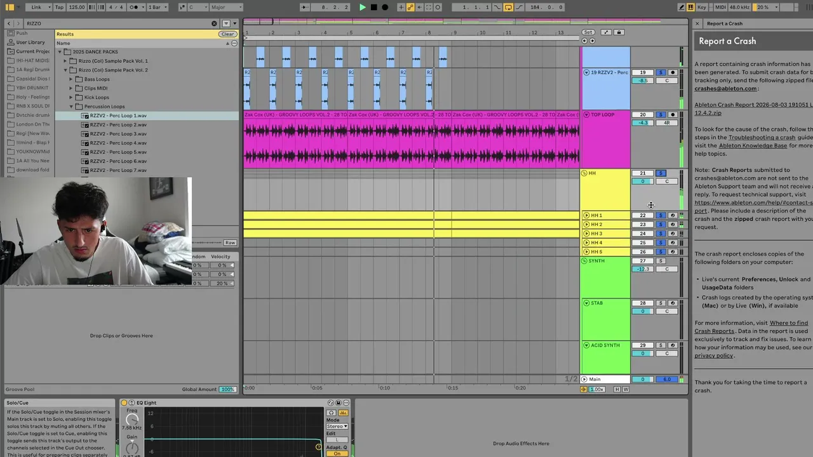This screenshot has width=813, height=457.
Task: Collapse Rizzo (Col) Sample Pack Vol. 2 folder
Action: click(65, 70)
